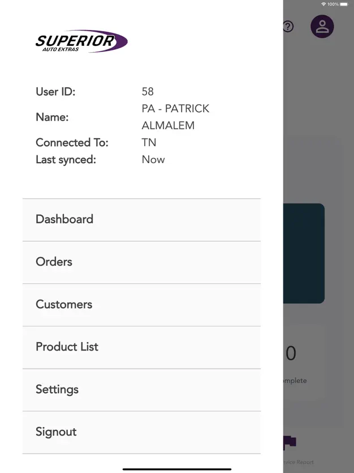
Task: Tap the help question mark icon
Action: pyautogui.click(x=288, y=27)
